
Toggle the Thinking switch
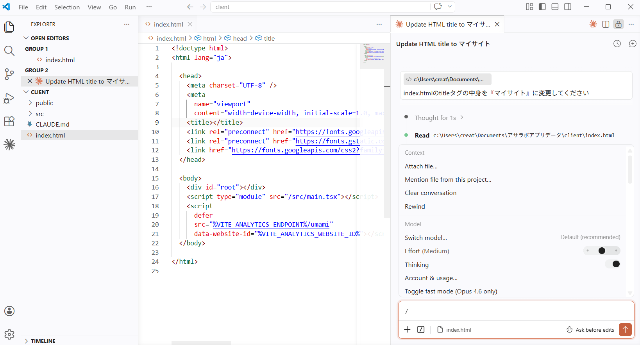coord(613,264)
